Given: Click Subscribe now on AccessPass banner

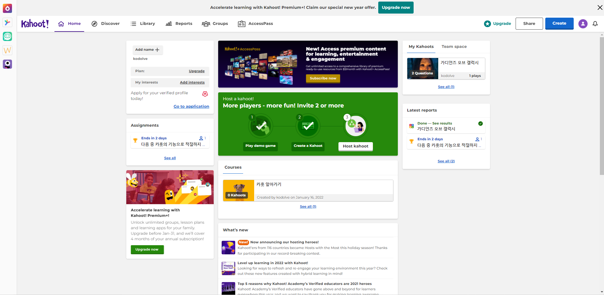Looking at the screenshot, I should coord(323,78).
